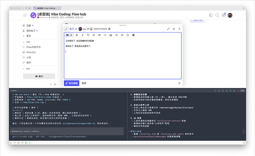This screenshot has width=255, height=156.
Task: Toggle bold formatting in the editor toolbar
Action: pyautogui.click(x=77, y=35)
